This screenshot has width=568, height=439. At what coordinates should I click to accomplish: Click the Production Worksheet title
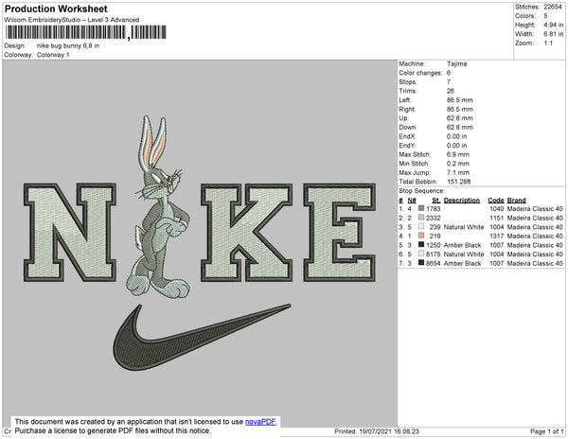(56, 9)
